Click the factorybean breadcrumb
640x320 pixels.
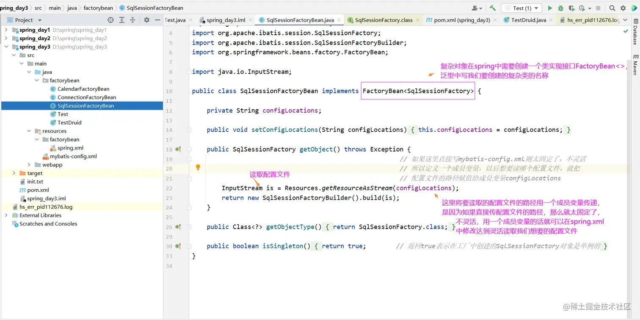click(98, 8)
